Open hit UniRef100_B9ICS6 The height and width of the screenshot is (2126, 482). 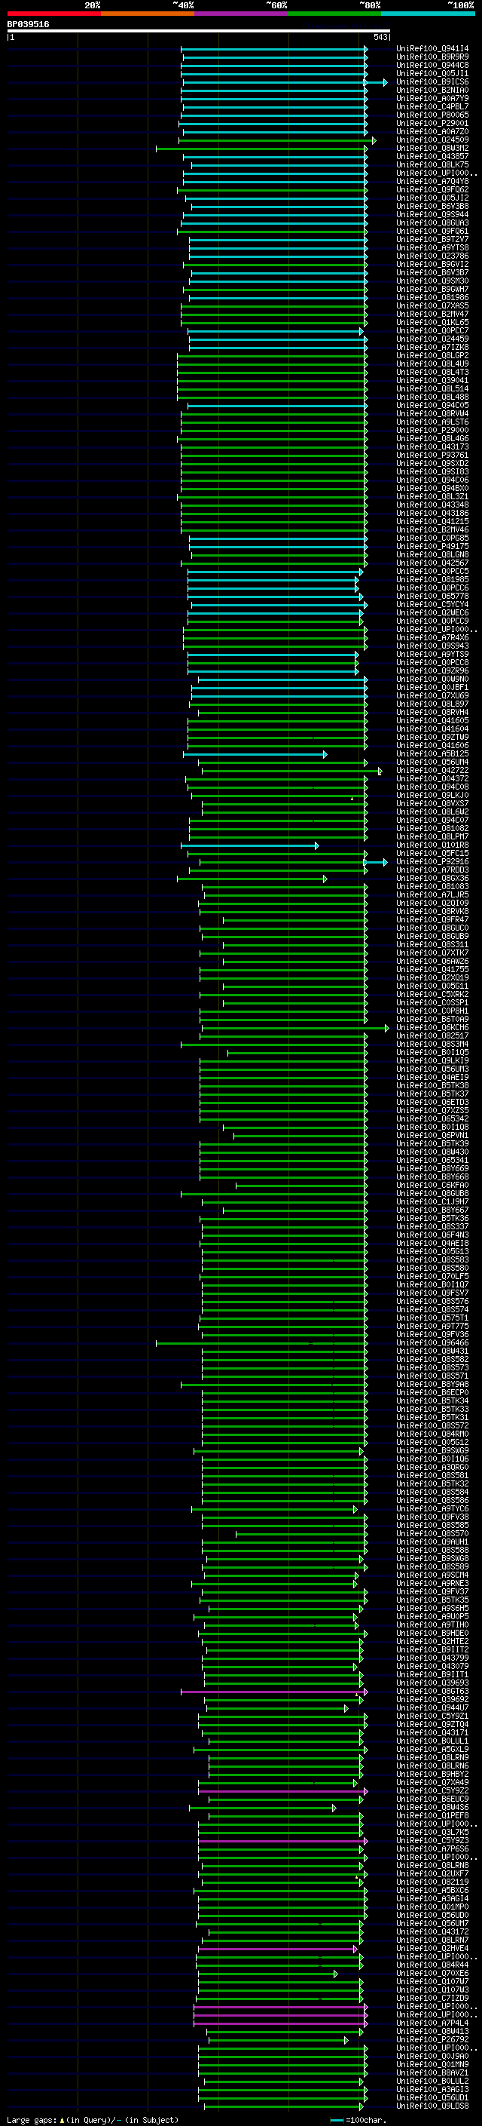tap(432, 82)
